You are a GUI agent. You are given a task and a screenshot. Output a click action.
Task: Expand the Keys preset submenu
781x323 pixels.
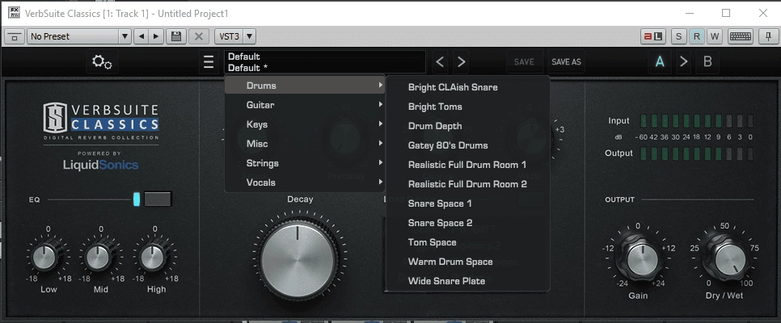pos(305,124)
